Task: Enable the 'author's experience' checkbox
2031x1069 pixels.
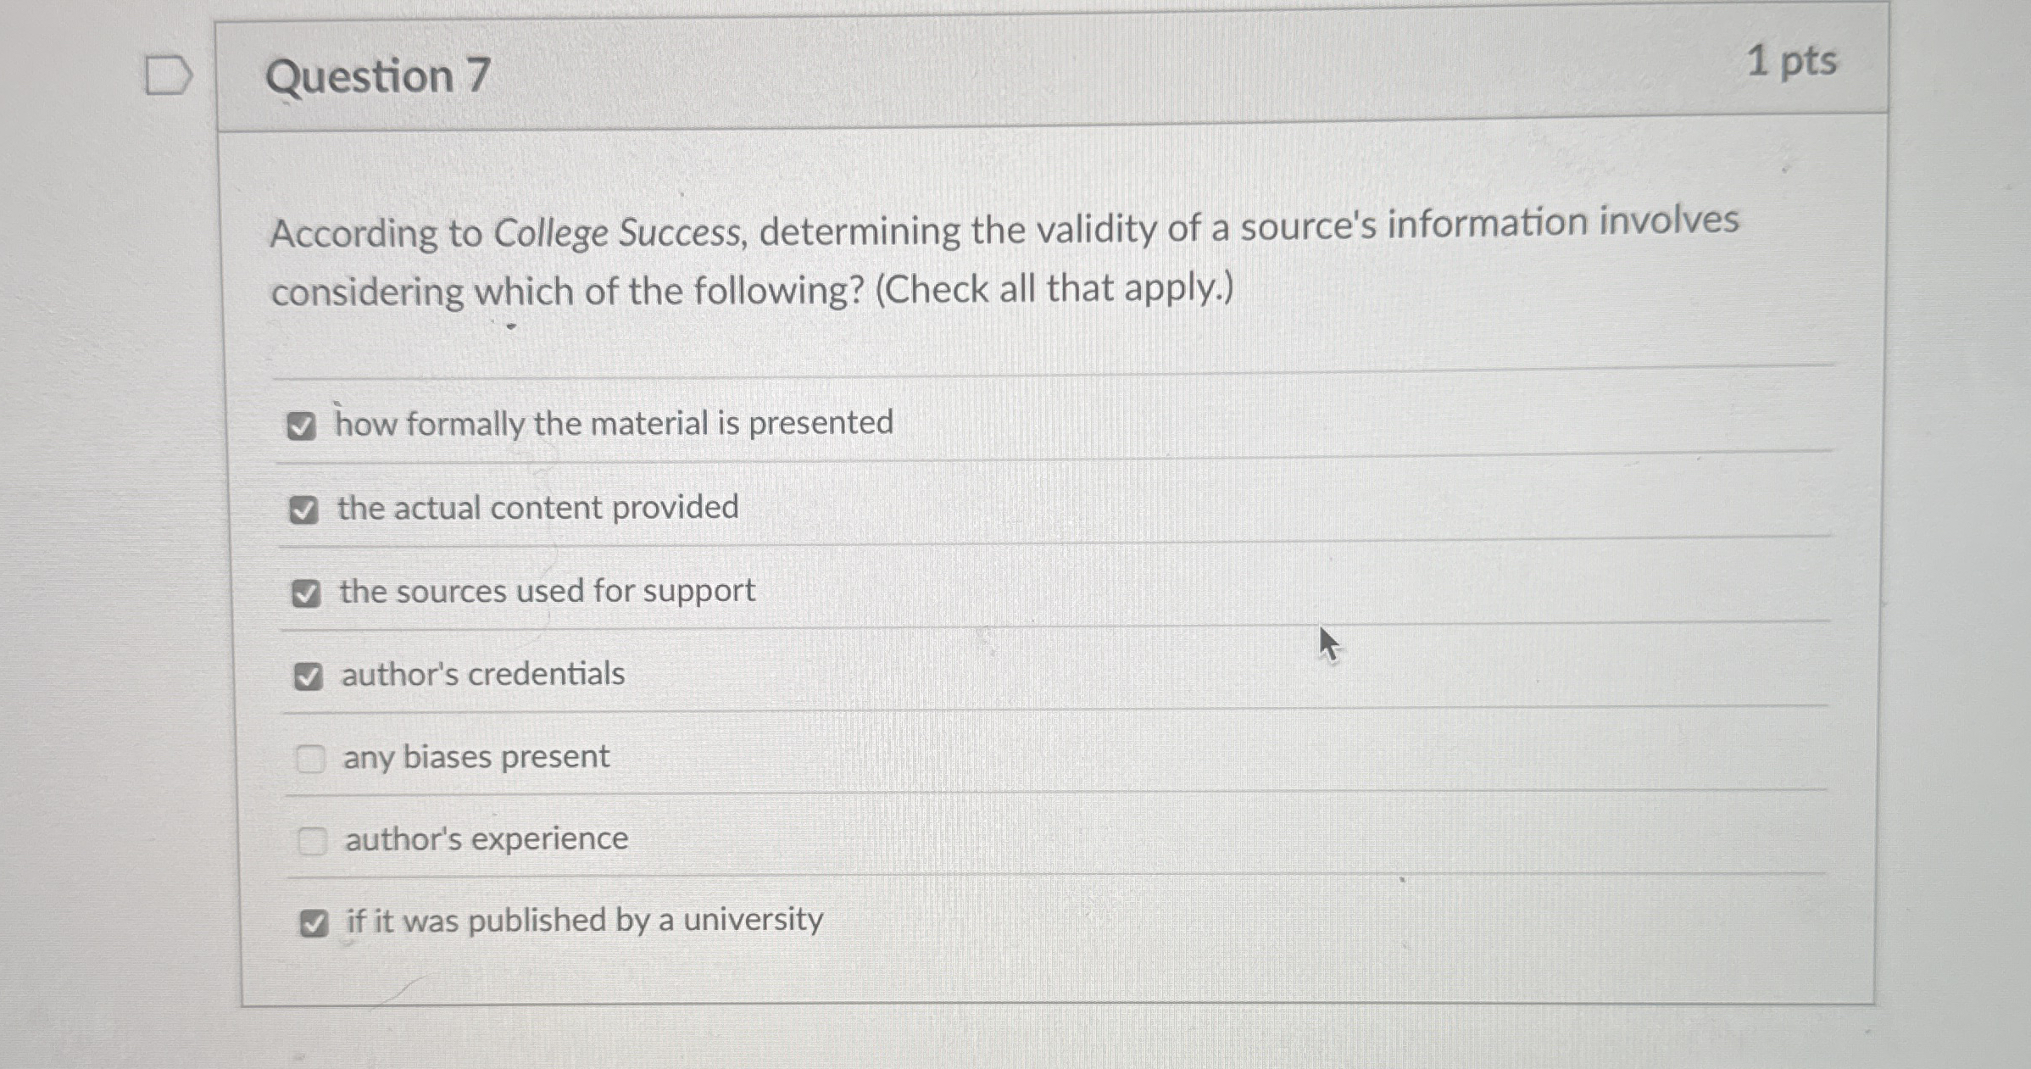Action: pyautogui.click(x=314, y=839)
